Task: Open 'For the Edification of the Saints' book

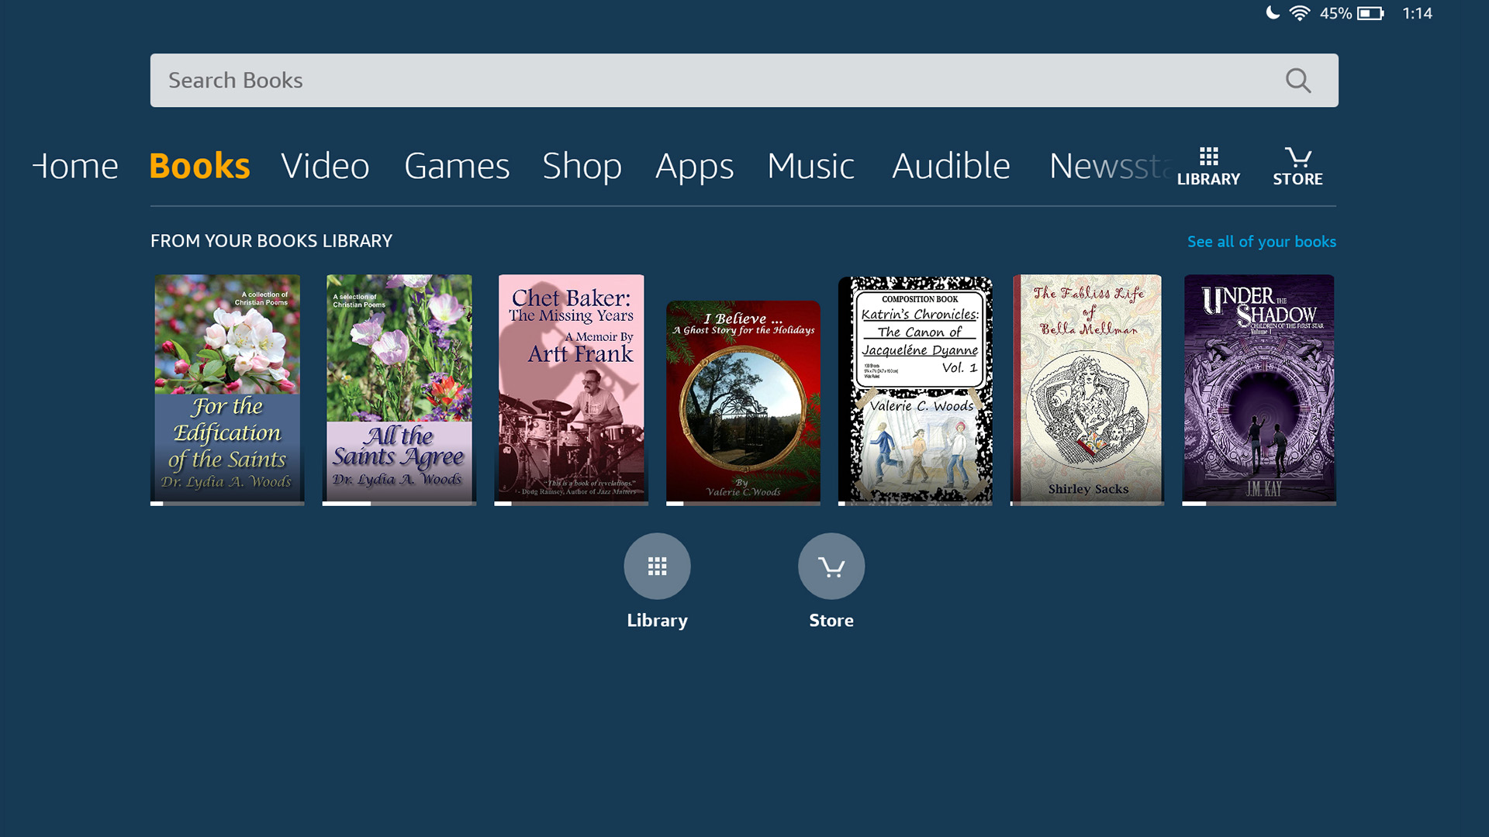Action: (x=227, y=390)
